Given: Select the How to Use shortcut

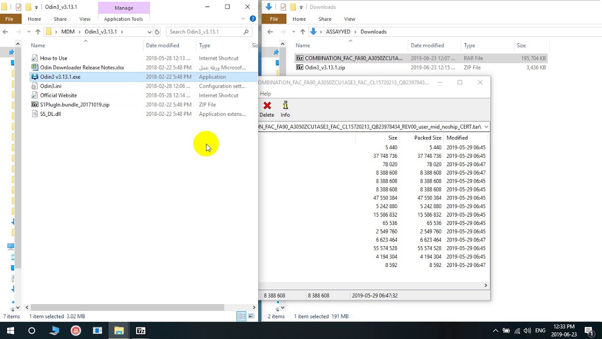Looking at the screenshot, I should [53, 58].
